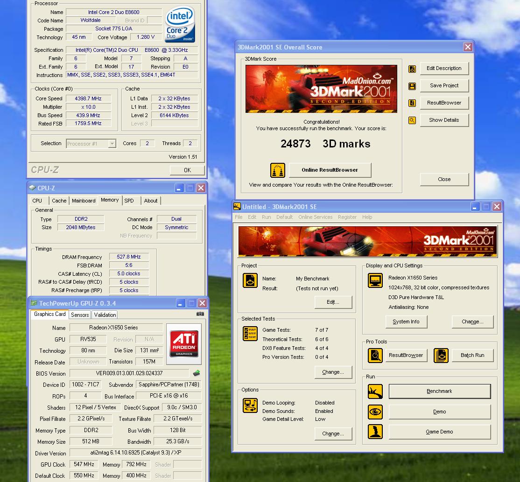Click the Demo button
This screenshot has width=520, height=482.
[x=439, y=412]
